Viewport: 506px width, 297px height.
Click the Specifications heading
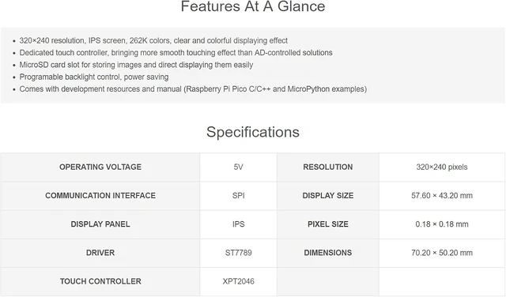pos(253,132)
